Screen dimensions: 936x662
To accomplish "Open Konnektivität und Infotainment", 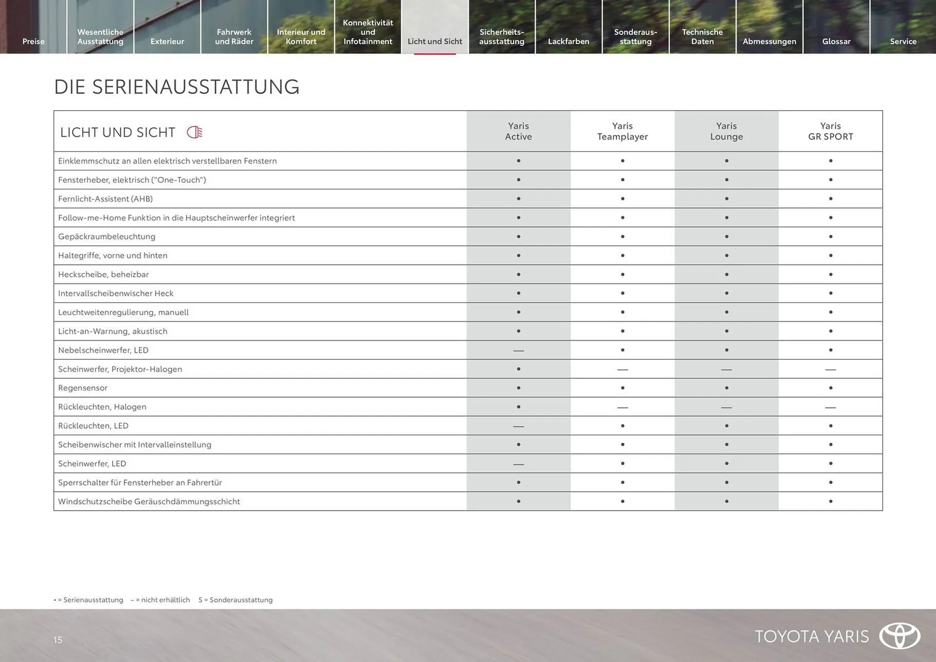I will (x=368, y=32).
